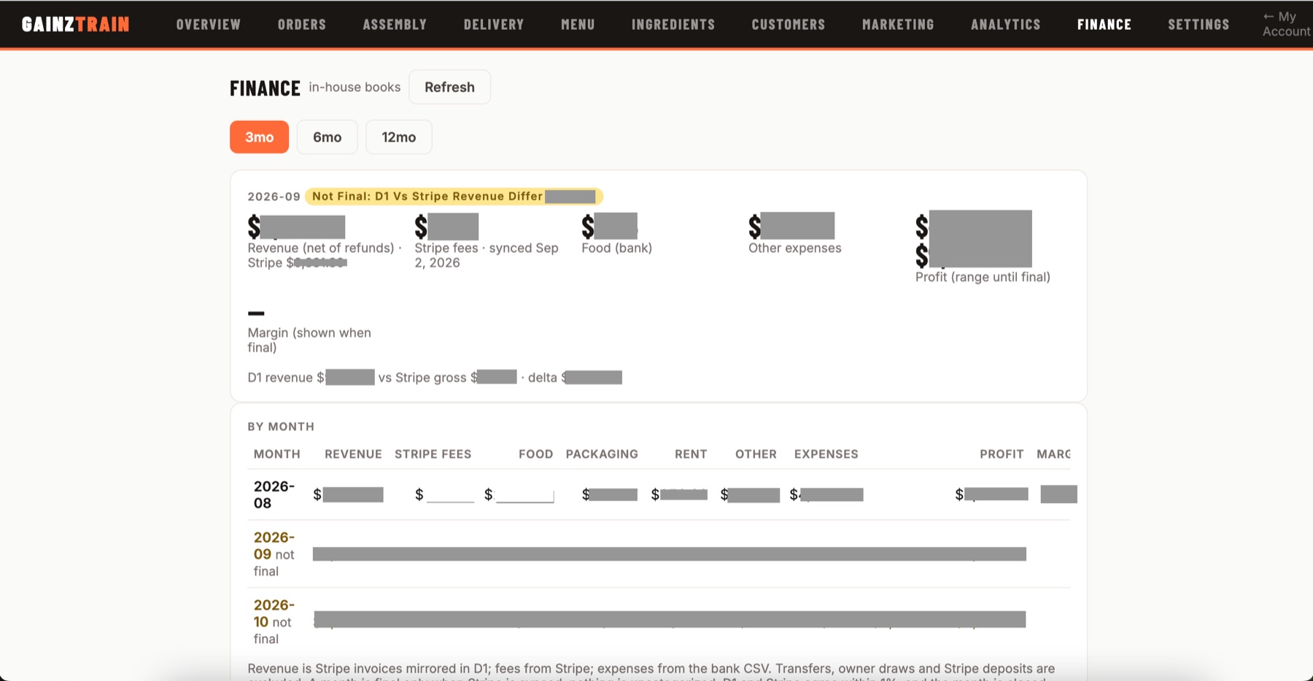Click the Profit column header
Viewport: 1313px width, 681px height.
click(1002, 454)
